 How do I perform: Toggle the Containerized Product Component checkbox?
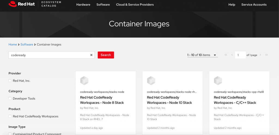10,134
